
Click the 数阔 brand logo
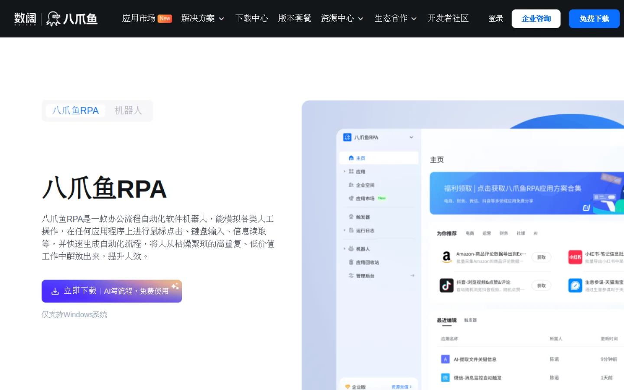25,19
